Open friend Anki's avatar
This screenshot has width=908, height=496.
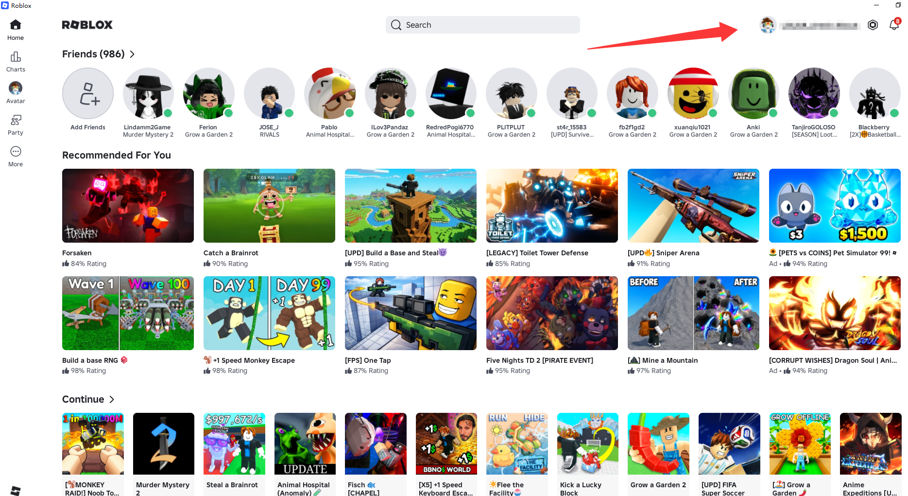pos(754,93)
